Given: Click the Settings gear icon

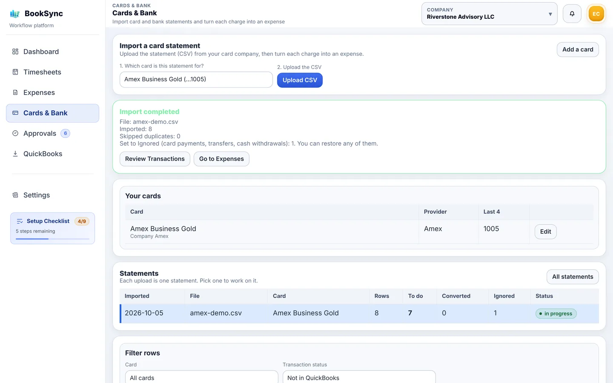Looking at the screenshot, I should [x=15, y=195].
